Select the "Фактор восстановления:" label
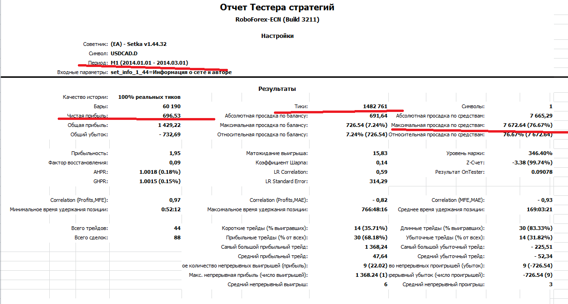This screenshot has width=568, height=304. click(x=78, y=163)
